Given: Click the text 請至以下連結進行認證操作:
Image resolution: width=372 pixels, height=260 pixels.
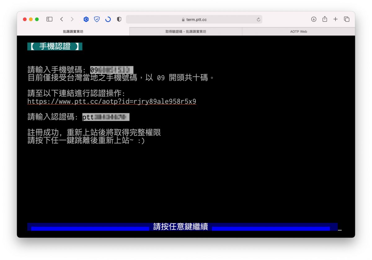Looking at the screenshot, I should (76, 93).
